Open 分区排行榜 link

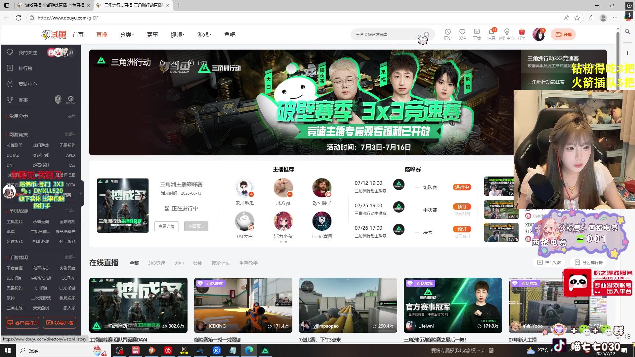tap(588, 262)
